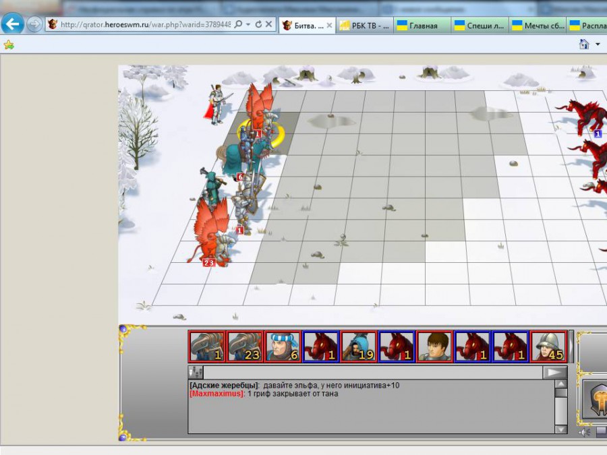Click the heroeswm.ru URL in address bar
The image size is (607, 455).
tap(145, 25)
